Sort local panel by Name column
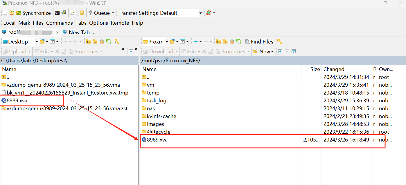Image resolution: width=406 pixels, height=185 pixels. (x=9, y=69)
